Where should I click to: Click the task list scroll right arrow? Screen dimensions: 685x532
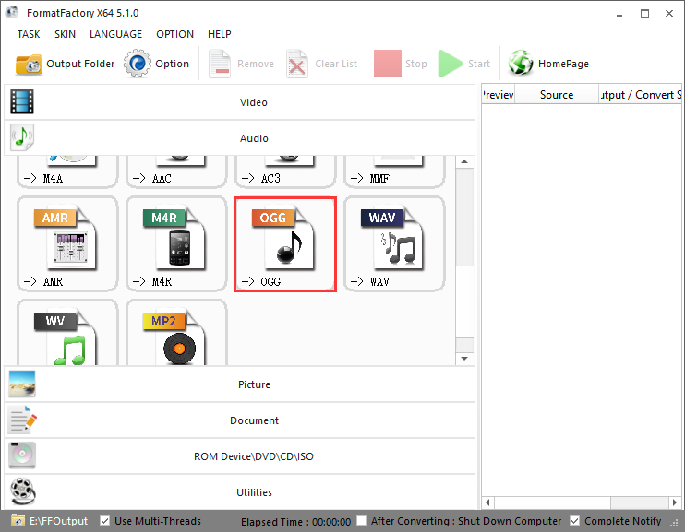675,502
